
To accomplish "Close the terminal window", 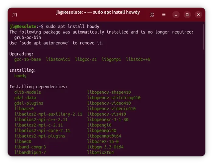I will click(x=198, y=15).
